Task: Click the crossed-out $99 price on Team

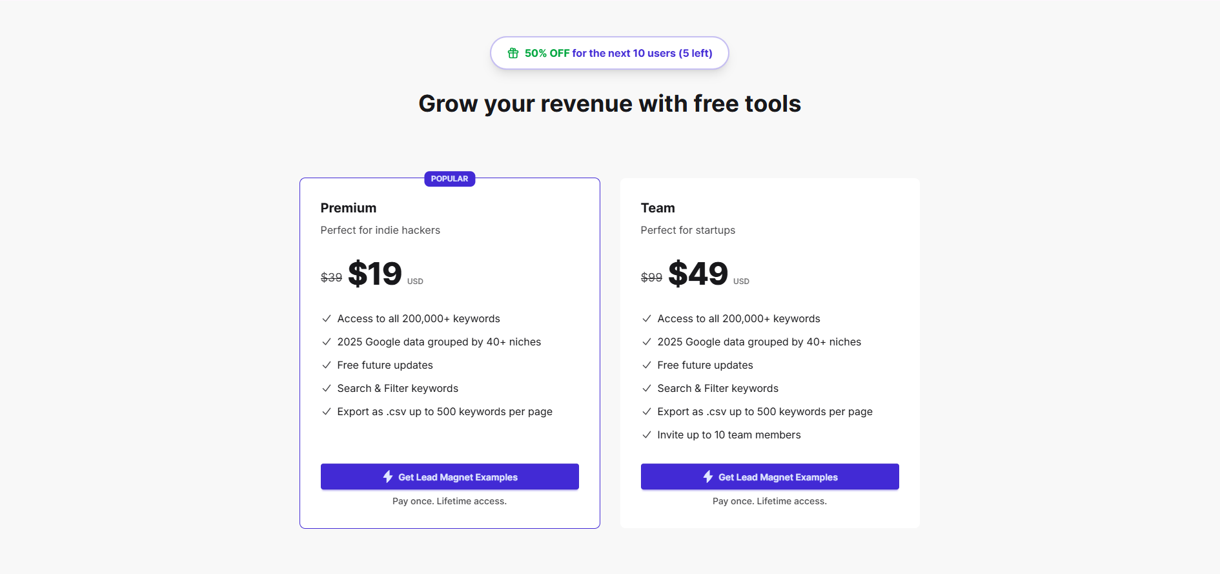Action: tap(651, 276)
